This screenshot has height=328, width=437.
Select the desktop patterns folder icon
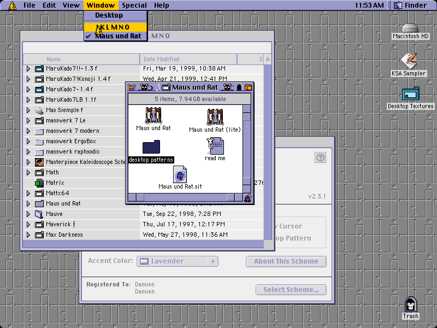pos(151,147)
